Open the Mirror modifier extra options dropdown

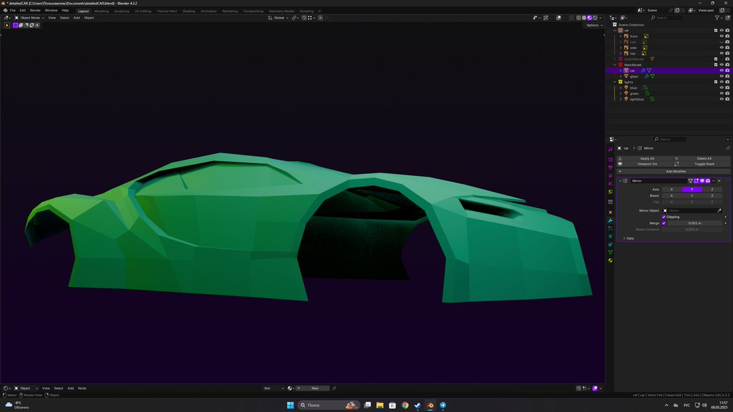click(x=713, y=181)
